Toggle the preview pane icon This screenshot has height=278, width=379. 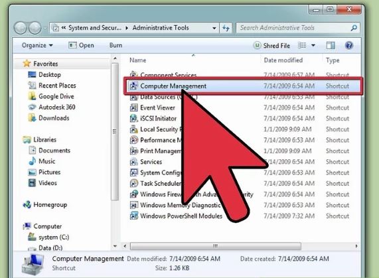tap(331, 45)
